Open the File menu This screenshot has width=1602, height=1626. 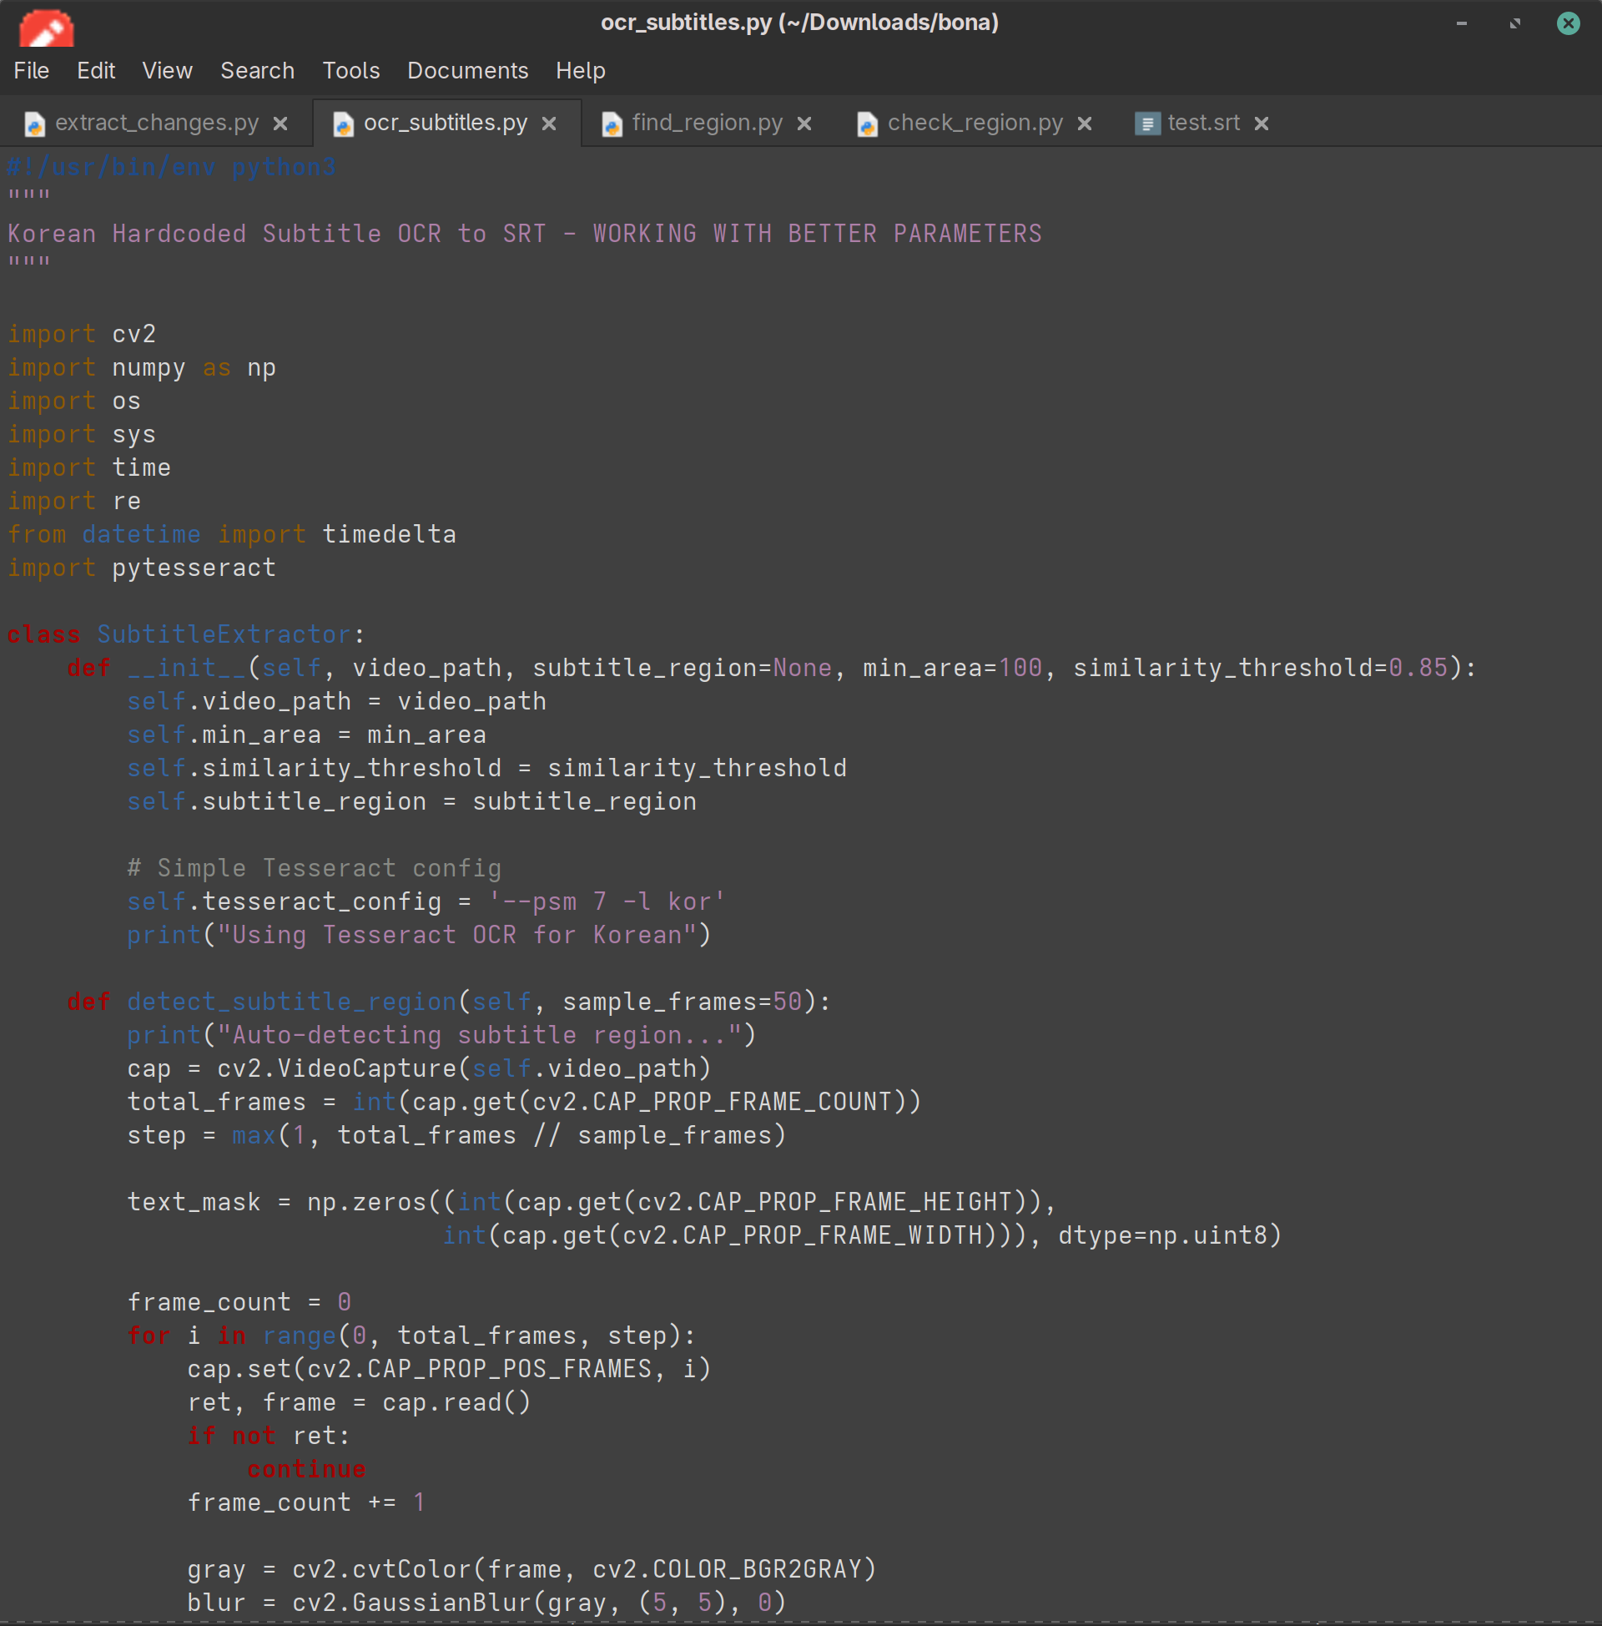[x=31, y=71]
